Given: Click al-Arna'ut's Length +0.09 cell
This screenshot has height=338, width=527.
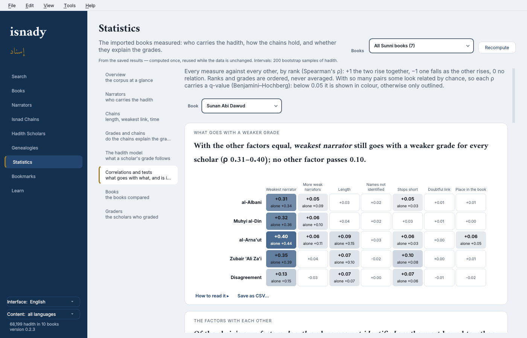Looking at the screenshot, I should (344, 240).
